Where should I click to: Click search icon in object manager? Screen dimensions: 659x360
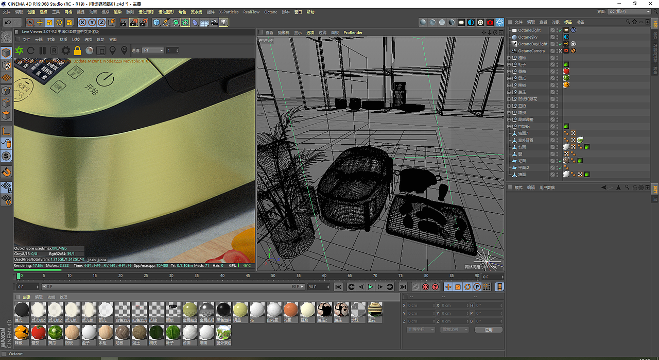pyautogui.click(x=628, y=22)
